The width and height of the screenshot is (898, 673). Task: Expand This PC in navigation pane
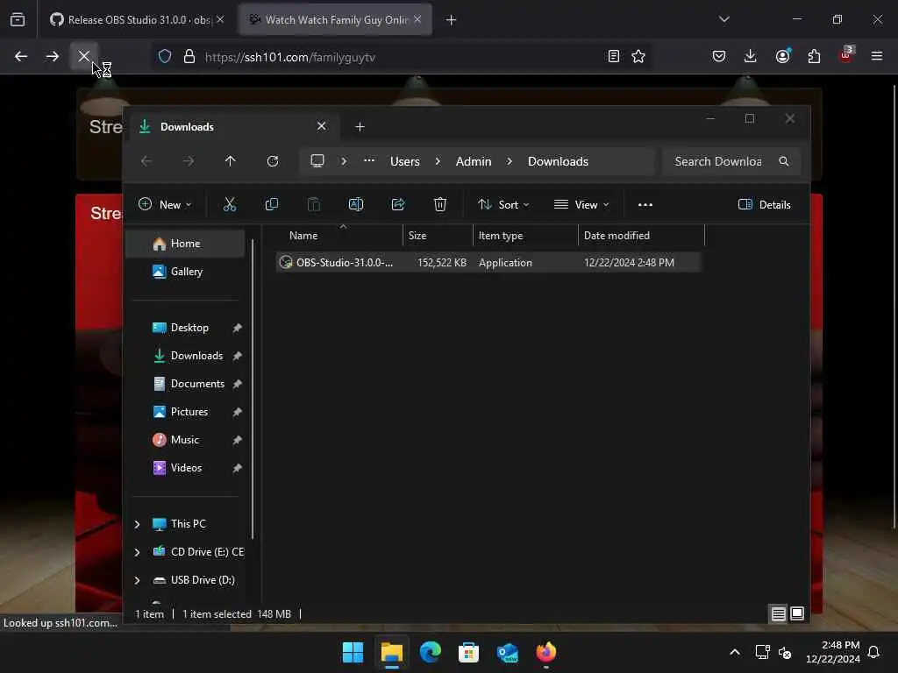137,524
